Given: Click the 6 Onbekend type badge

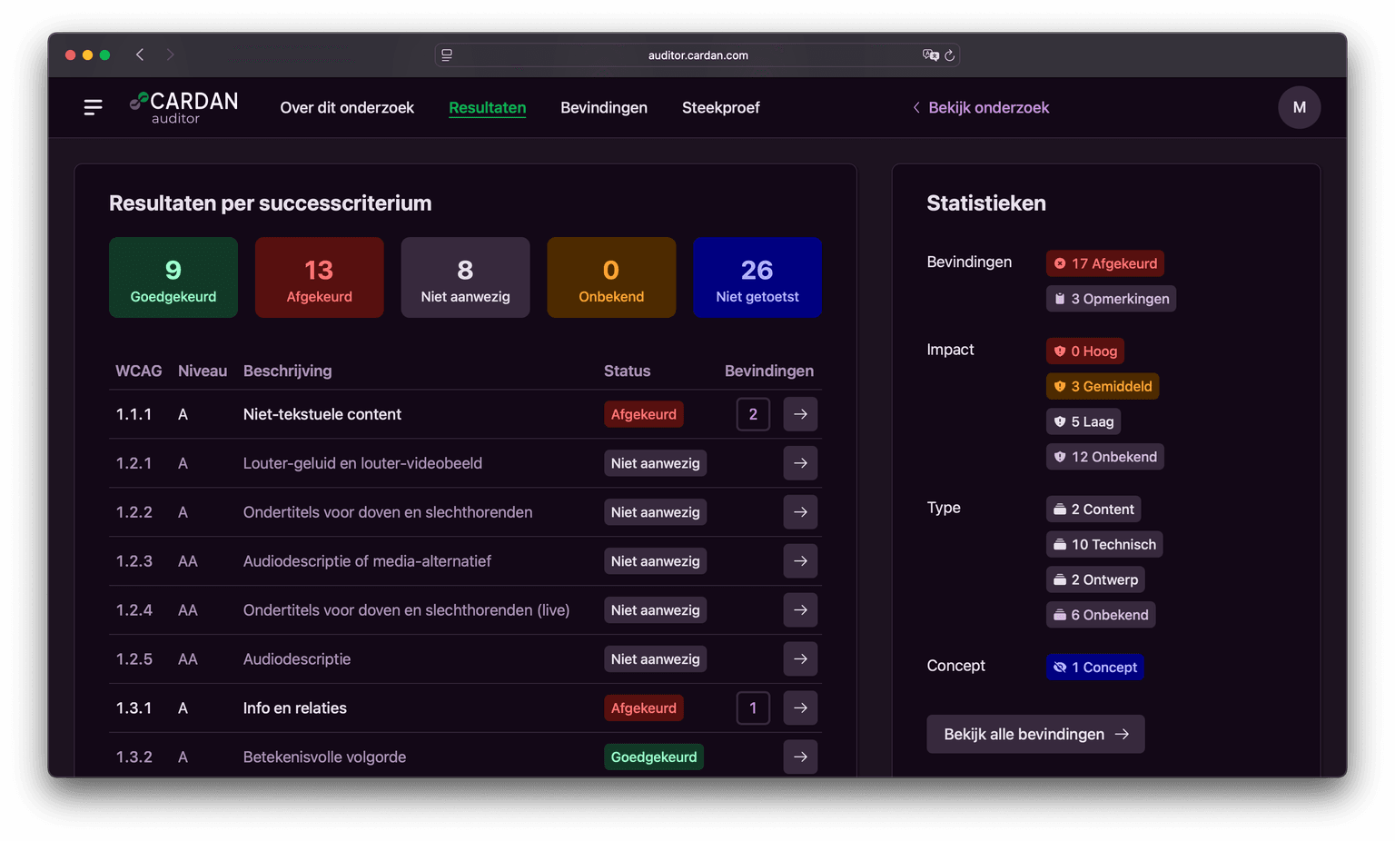Looking at the screenshot, I should [1101, 615].
